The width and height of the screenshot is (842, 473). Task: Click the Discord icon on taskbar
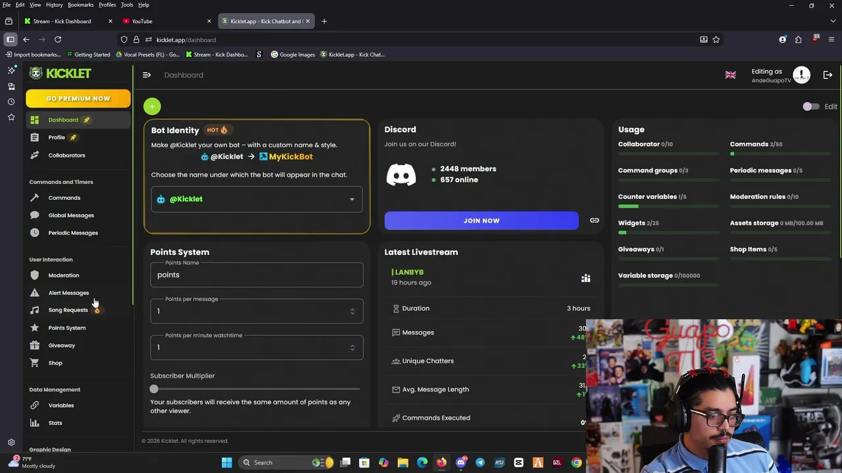(x=460, y=462)
